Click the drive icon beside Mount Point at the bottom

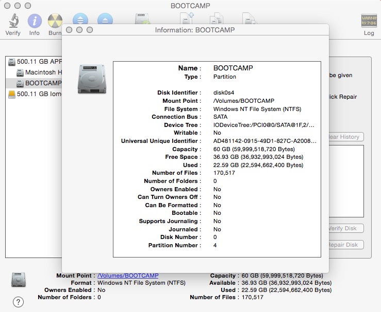(19, 280)
